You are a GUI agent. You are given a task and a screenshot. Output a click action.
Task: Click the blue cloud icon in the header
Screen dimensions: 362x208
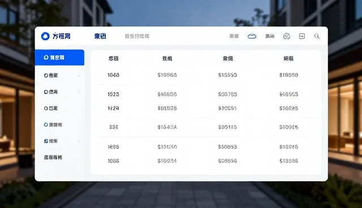[x=252, y=36]
